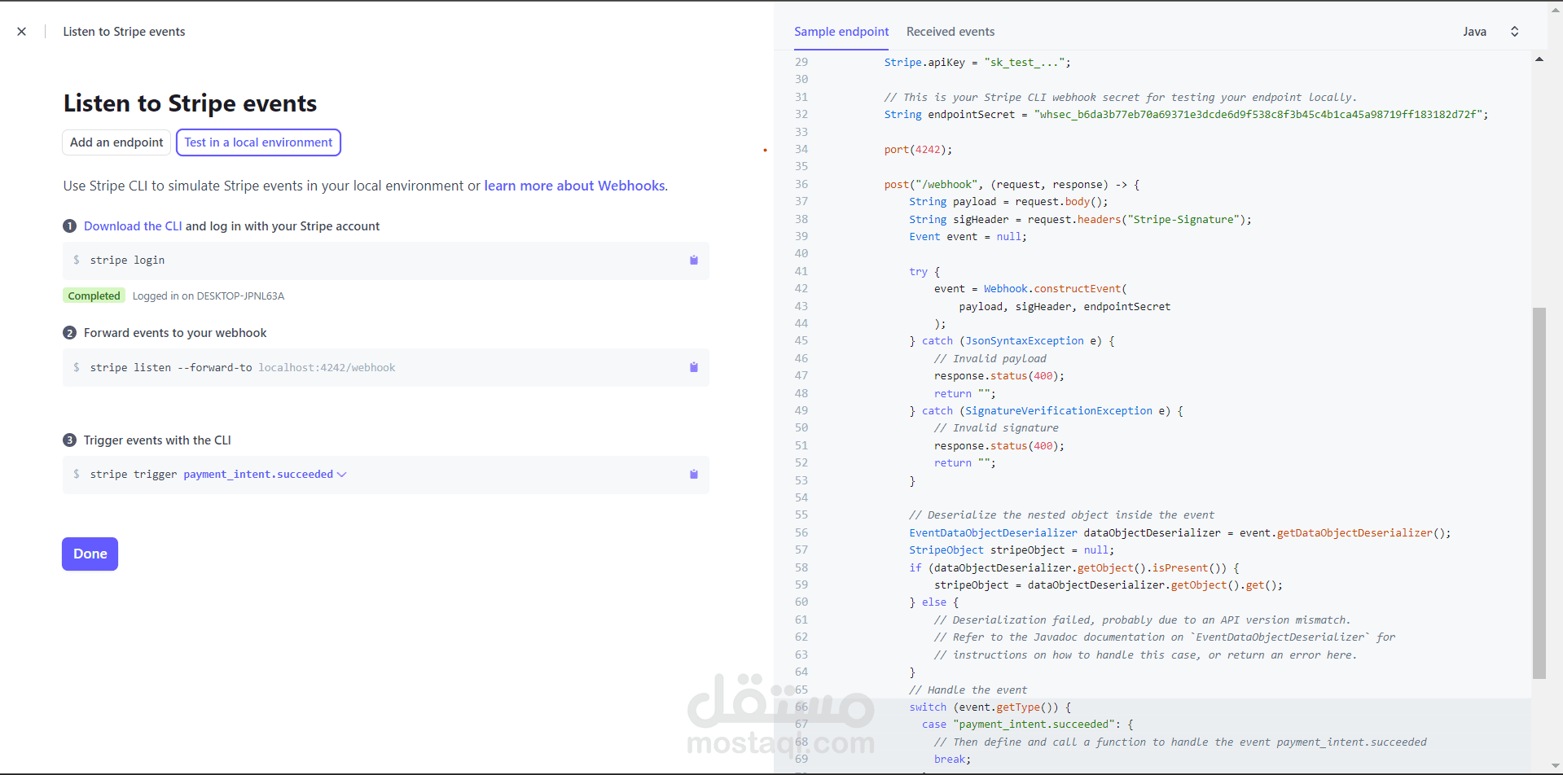
Task: Click 'EventDataObjectDeserializer dataObjectDeserializer' line 56
Action: click(1065, 533)
